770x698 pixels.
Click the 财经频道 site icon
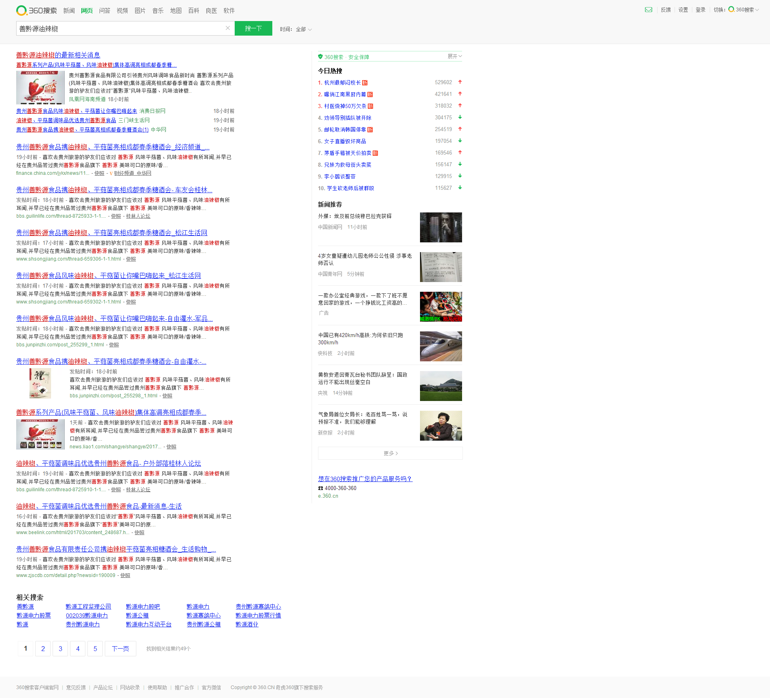[111, 173]
